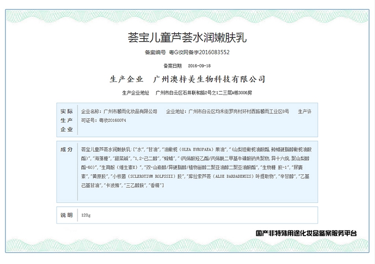Click the 实际生产企业 row header

(66, 120)
